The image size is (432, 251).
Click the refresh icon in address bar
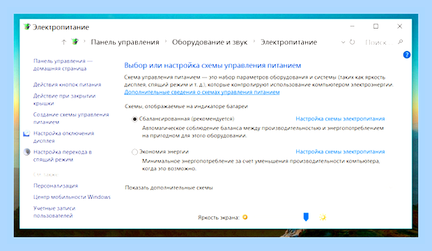352,43
